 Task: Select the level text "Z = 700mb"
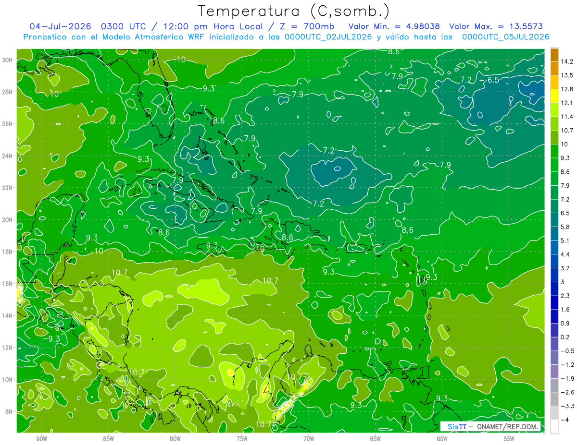308,26
